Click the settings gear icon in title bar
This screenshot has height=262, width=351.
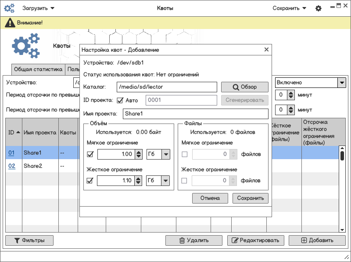[319, 8]
